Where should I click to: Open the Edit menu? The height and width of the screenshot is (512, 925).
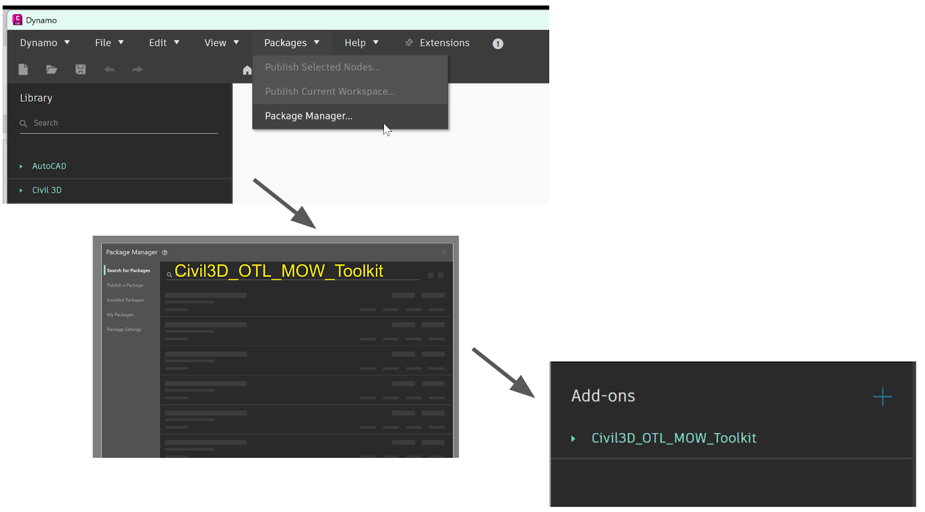click(164, 43)
